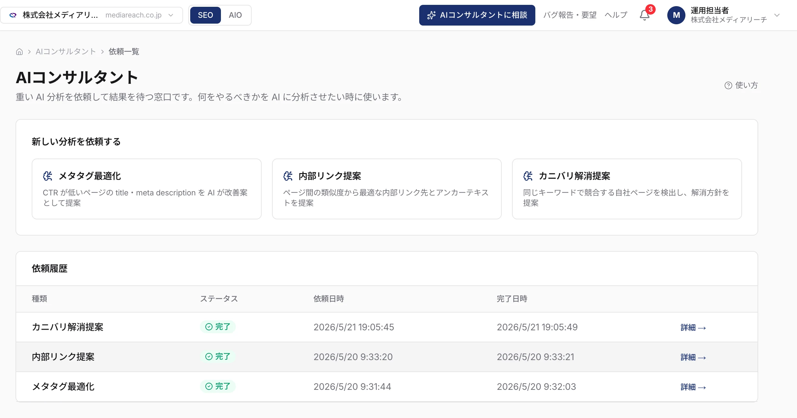
Task: Click the 内部リンク提案 card brain icon
Action: 288,176
